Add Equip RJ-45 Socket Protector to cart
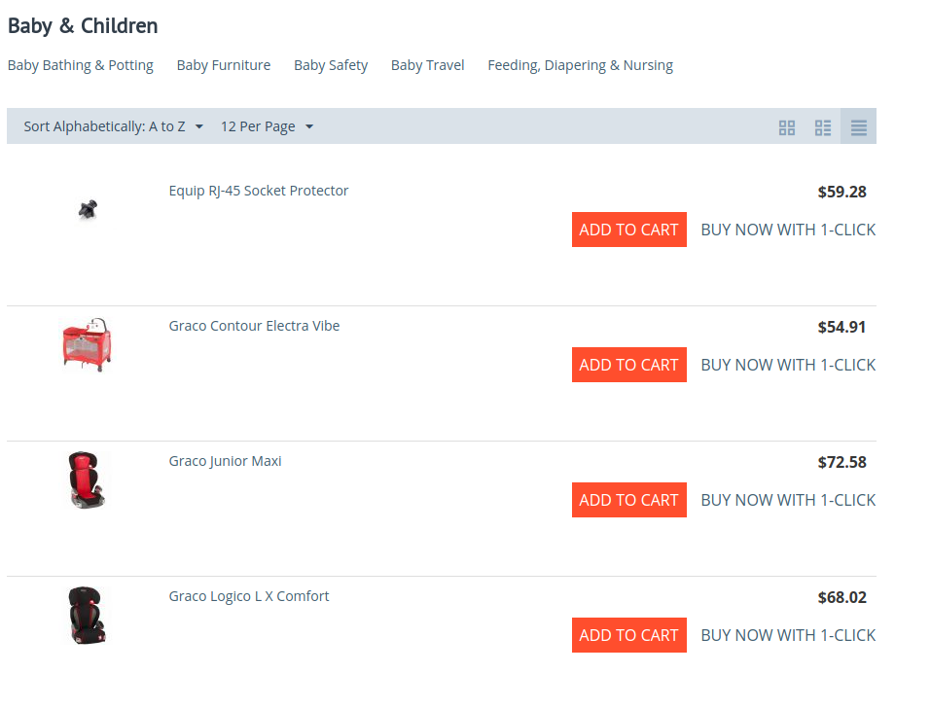The image size is (931, 709). pyautogui.click(x=628, y=230)
